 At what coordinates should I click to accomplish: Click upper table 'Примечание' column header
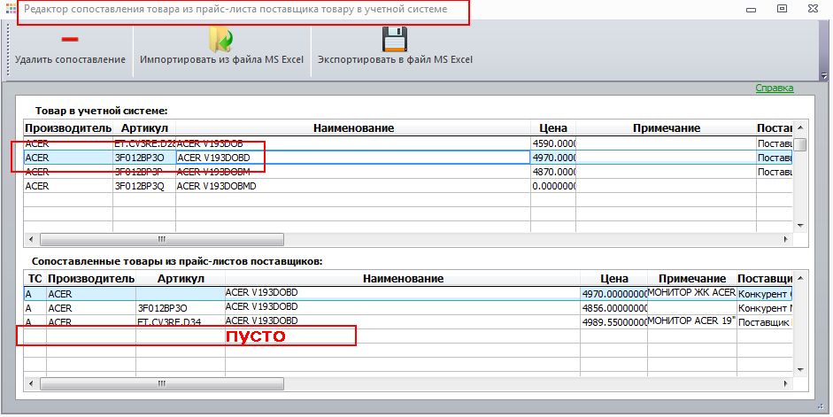click(667, 128)
